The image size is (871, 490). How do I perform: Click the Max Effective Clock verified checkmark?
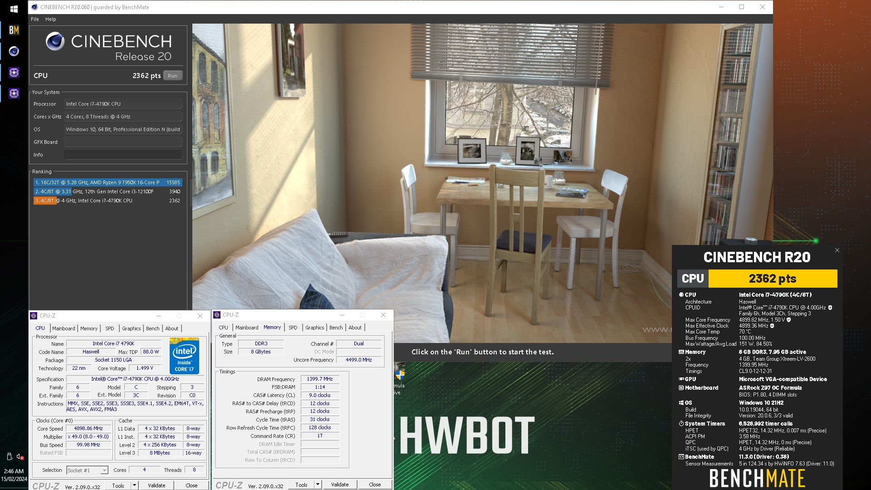pyautogui.click(x=772, y=326)
